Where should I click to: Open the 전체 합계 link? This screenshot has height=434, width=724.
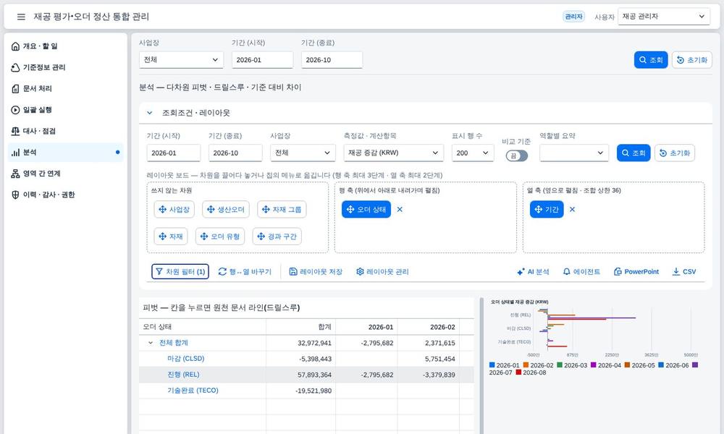coord(174,343)
